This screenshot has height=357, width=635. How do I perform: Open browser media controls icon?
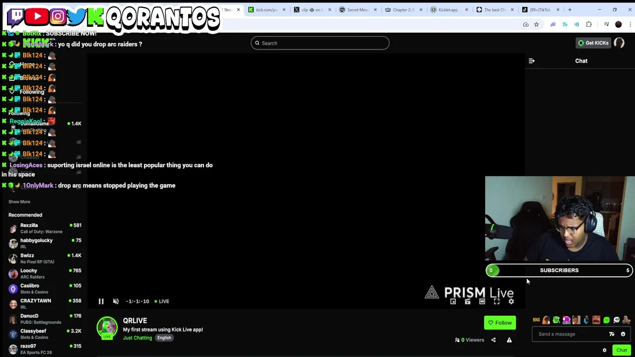tap(606, 24)
